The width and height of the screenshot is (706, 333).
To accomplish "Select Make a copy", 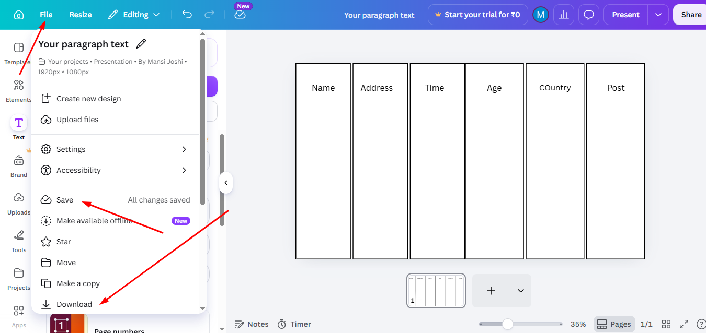I will pos(115,283).
